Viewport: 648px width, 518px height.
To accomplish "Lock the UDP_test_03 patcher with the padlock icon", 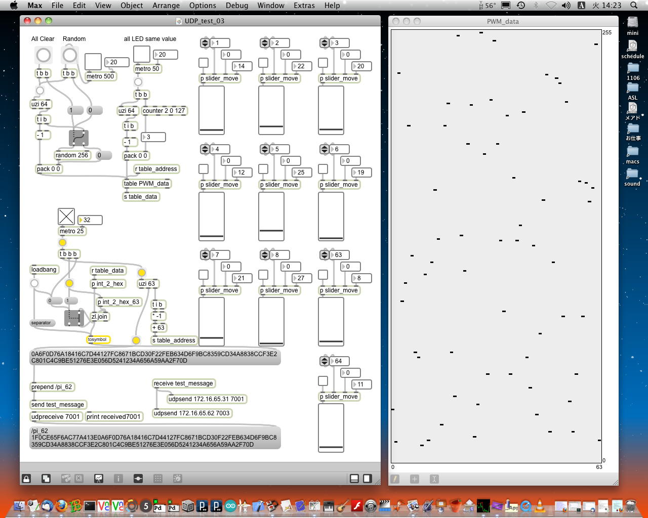I will pos(26,478).
